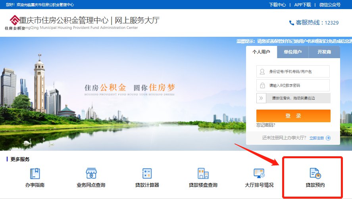
Task: Switch to the 个人用户 tab
Action: pyautogui.click(x=261, y=52)
